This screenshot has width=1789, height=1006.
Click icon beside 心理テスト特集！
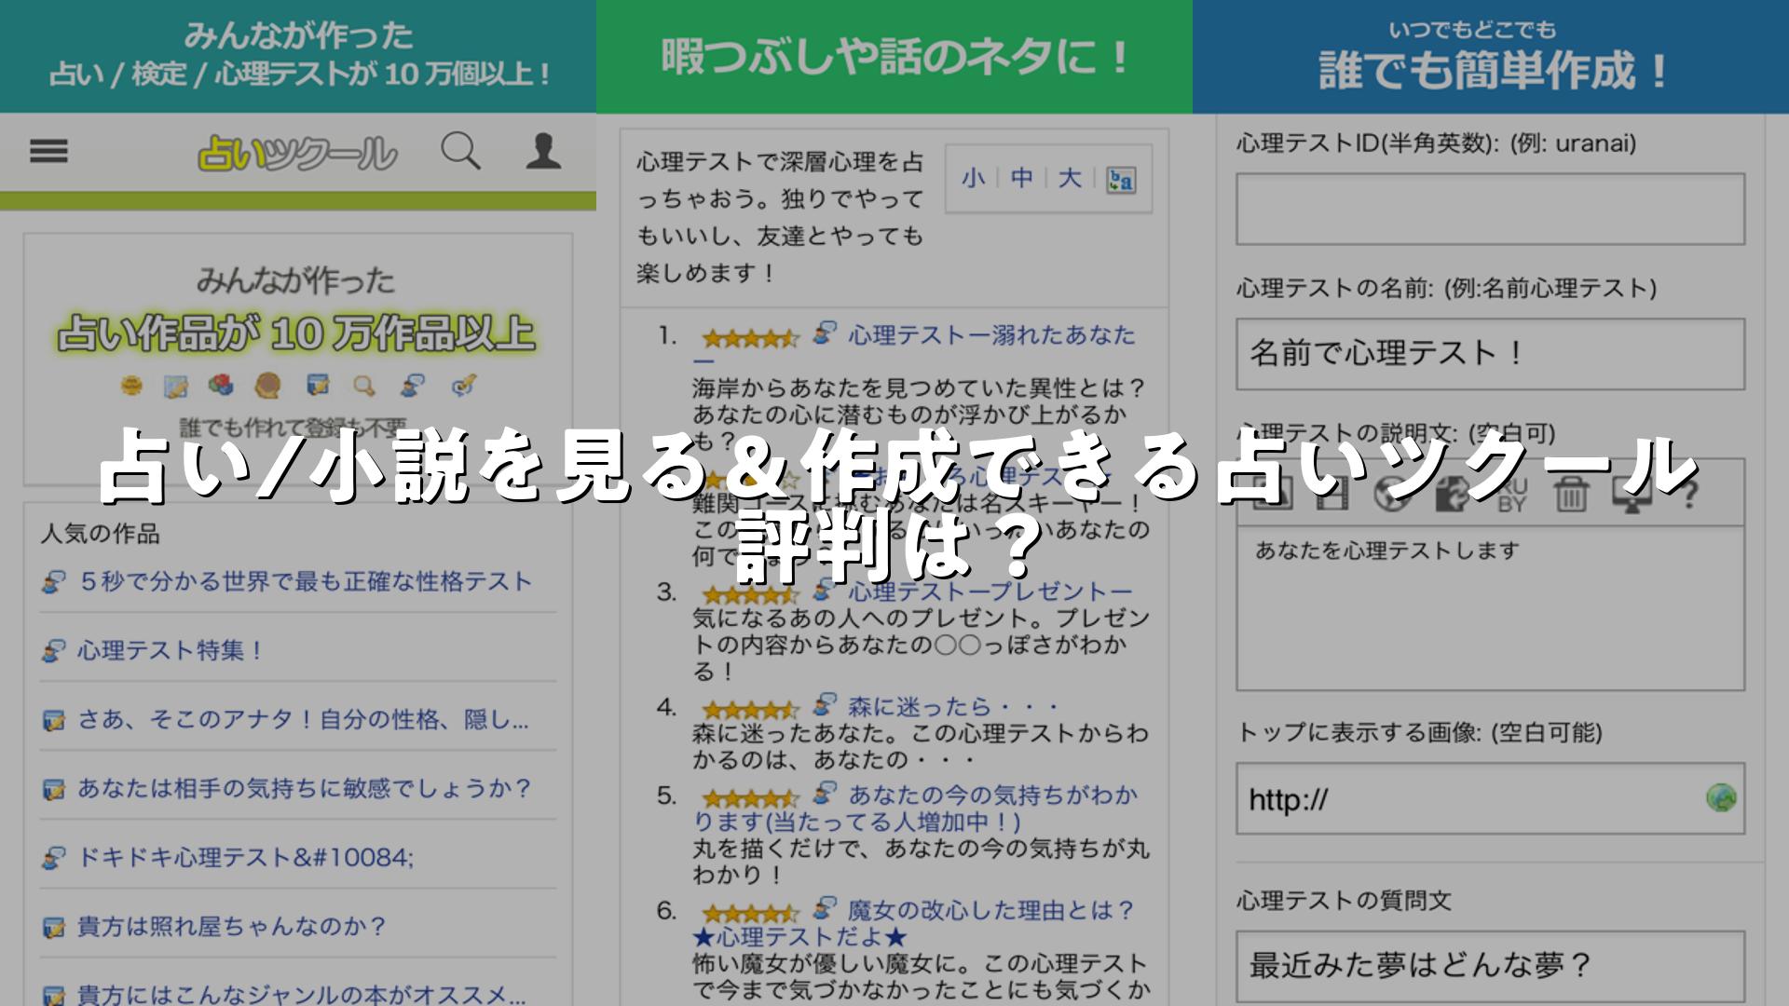54,650
